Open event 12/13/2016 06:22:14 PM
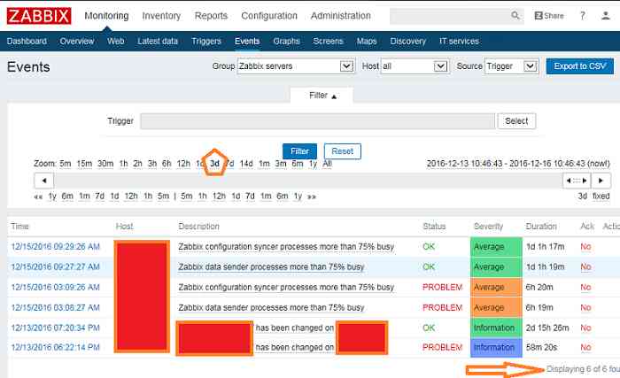 (55, 347)
